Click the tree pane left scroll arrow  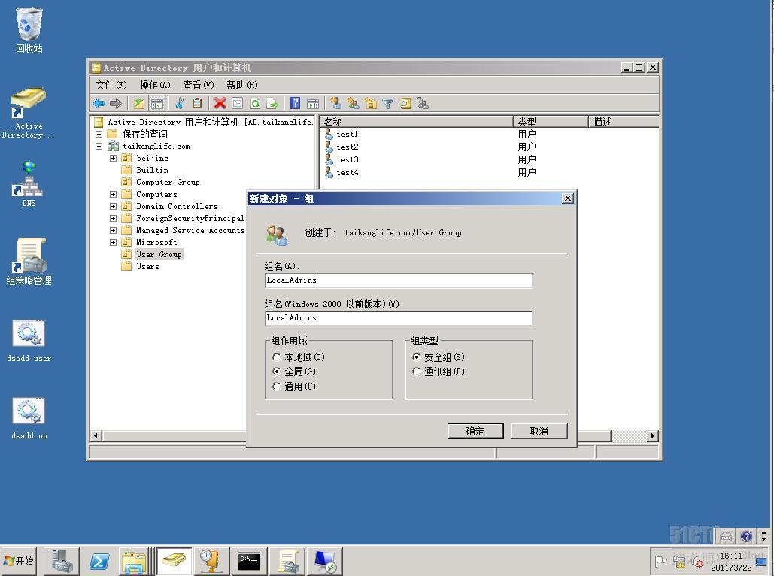pos(96,436)
